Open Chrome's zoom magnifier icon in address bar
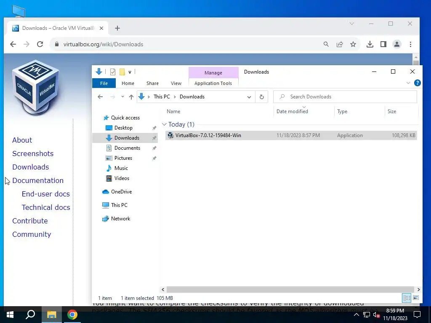431x323 pixels. click(x=326, y=44)
